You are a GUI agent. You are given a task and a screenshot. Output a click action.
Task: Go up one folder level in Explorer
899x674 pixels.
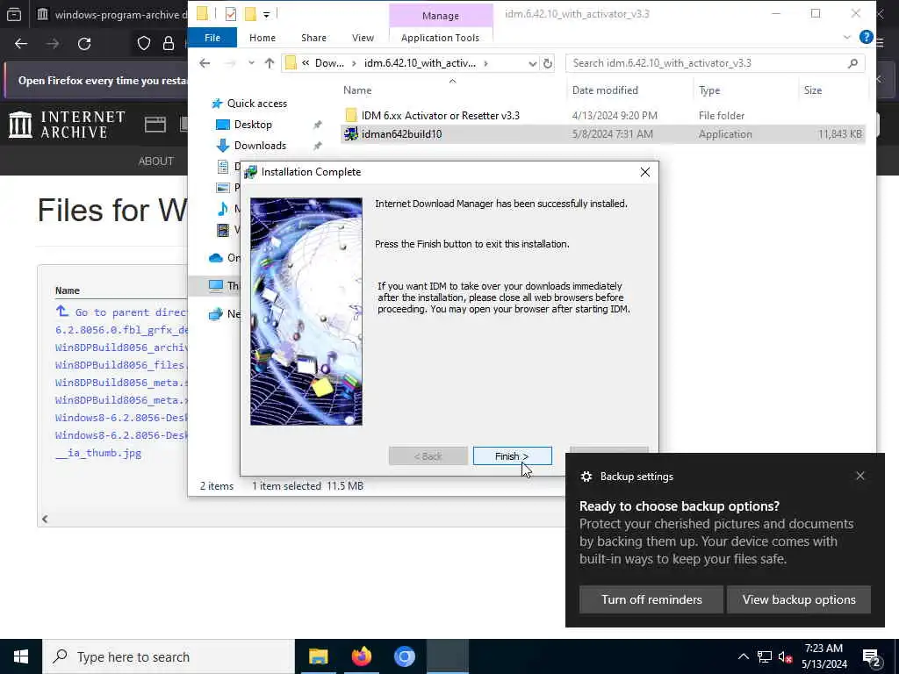coord(270,63)
